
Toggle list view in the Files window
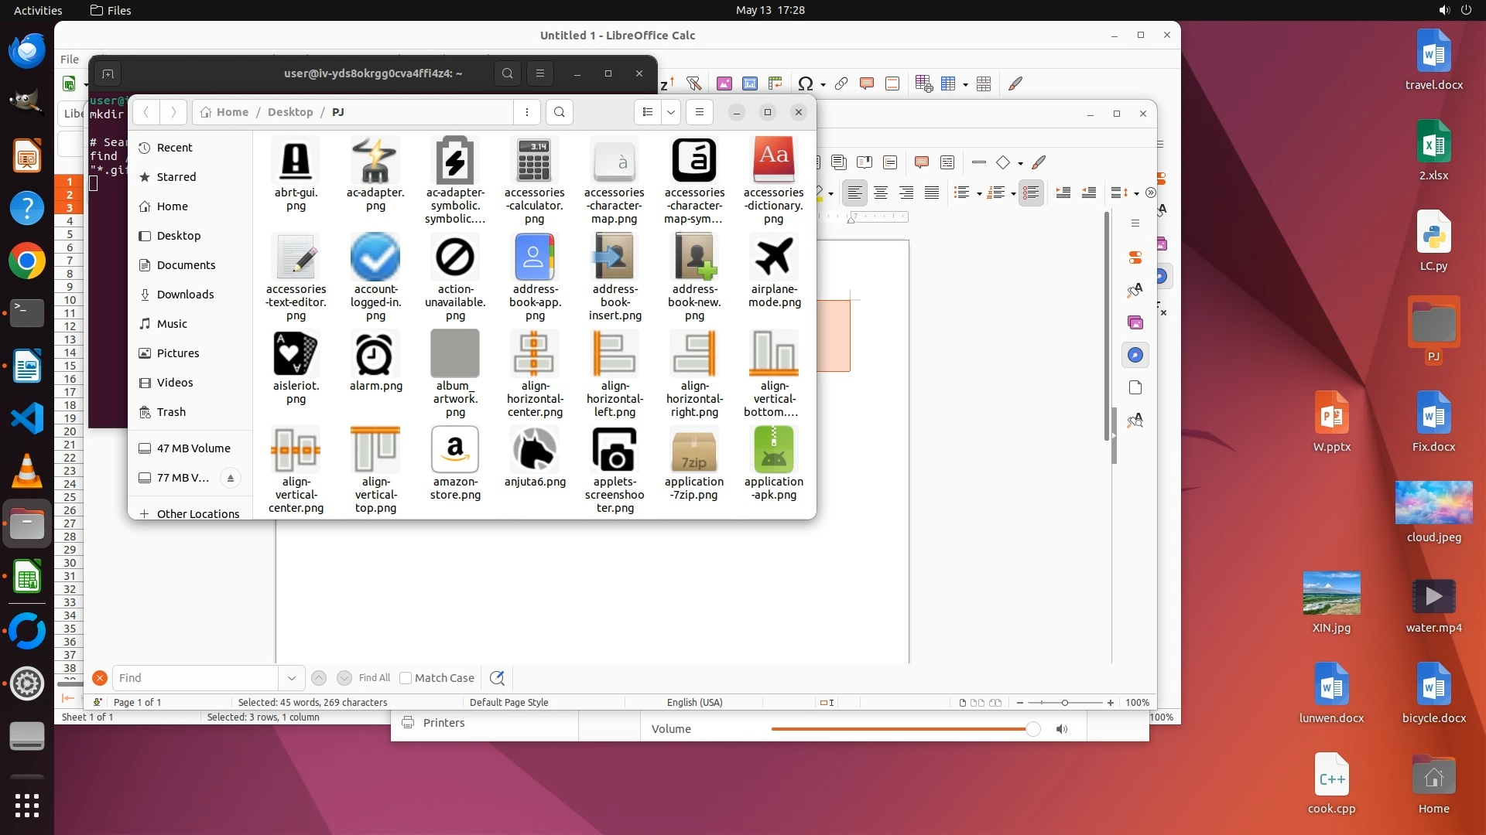coord(648,112)
